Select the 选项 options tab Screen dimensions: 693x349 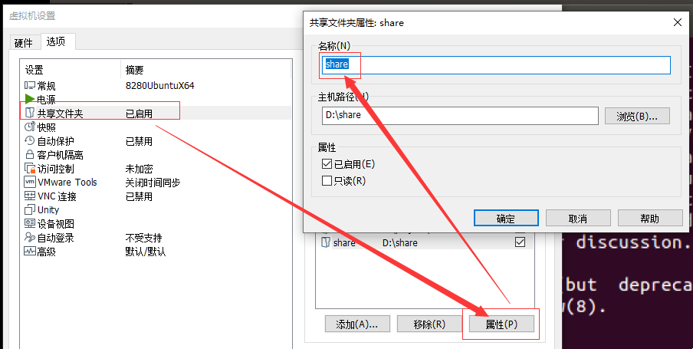[x=56, y=41]
